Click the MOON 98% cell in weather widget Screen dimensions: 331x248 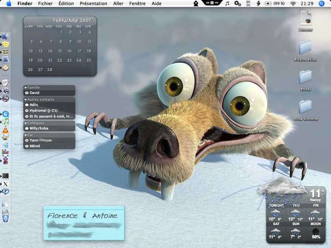316,231
